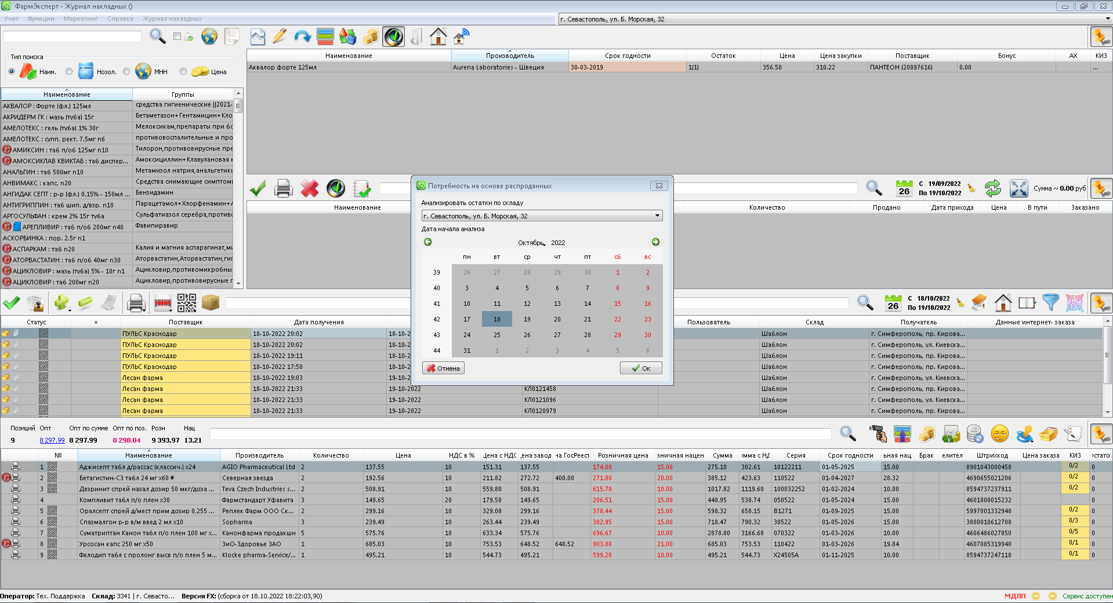1113x603 pixels.
Task: Select the Цена search type radio button
Action: click(183, 72)
